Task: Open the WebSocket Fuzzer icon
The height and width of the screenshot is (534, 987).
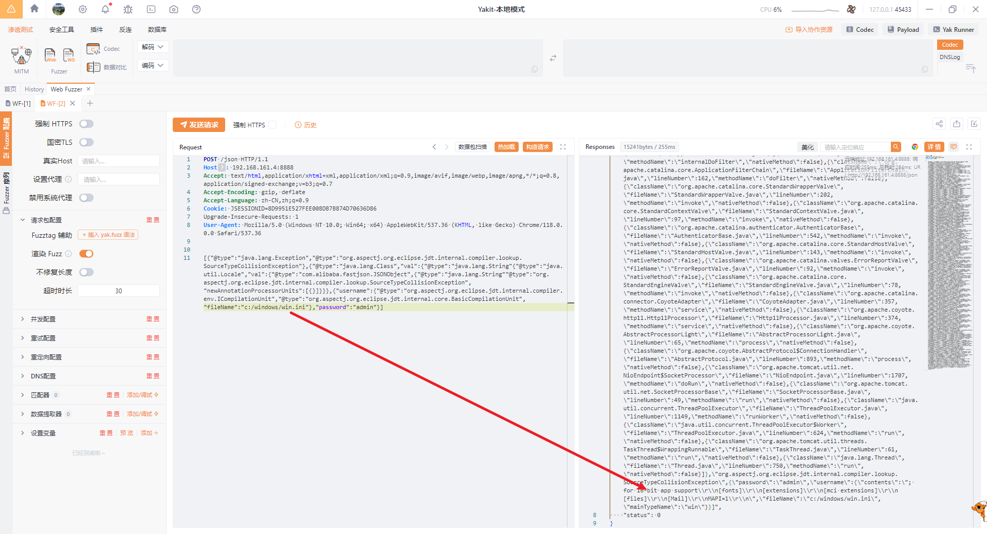Action: (x=68, y=55)
